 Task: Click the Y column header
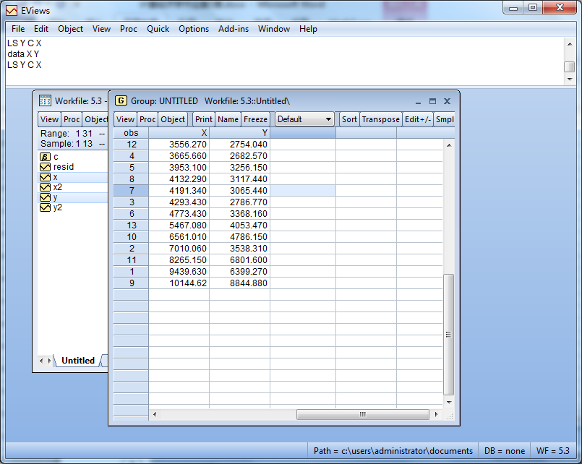pyautogui.click(x=239, y=133)
